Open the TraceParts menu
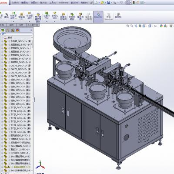This screenshot has width=174, height=174. tap(64, 3)
